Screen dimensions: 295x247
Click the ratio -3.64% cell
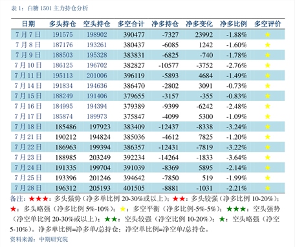237,158
